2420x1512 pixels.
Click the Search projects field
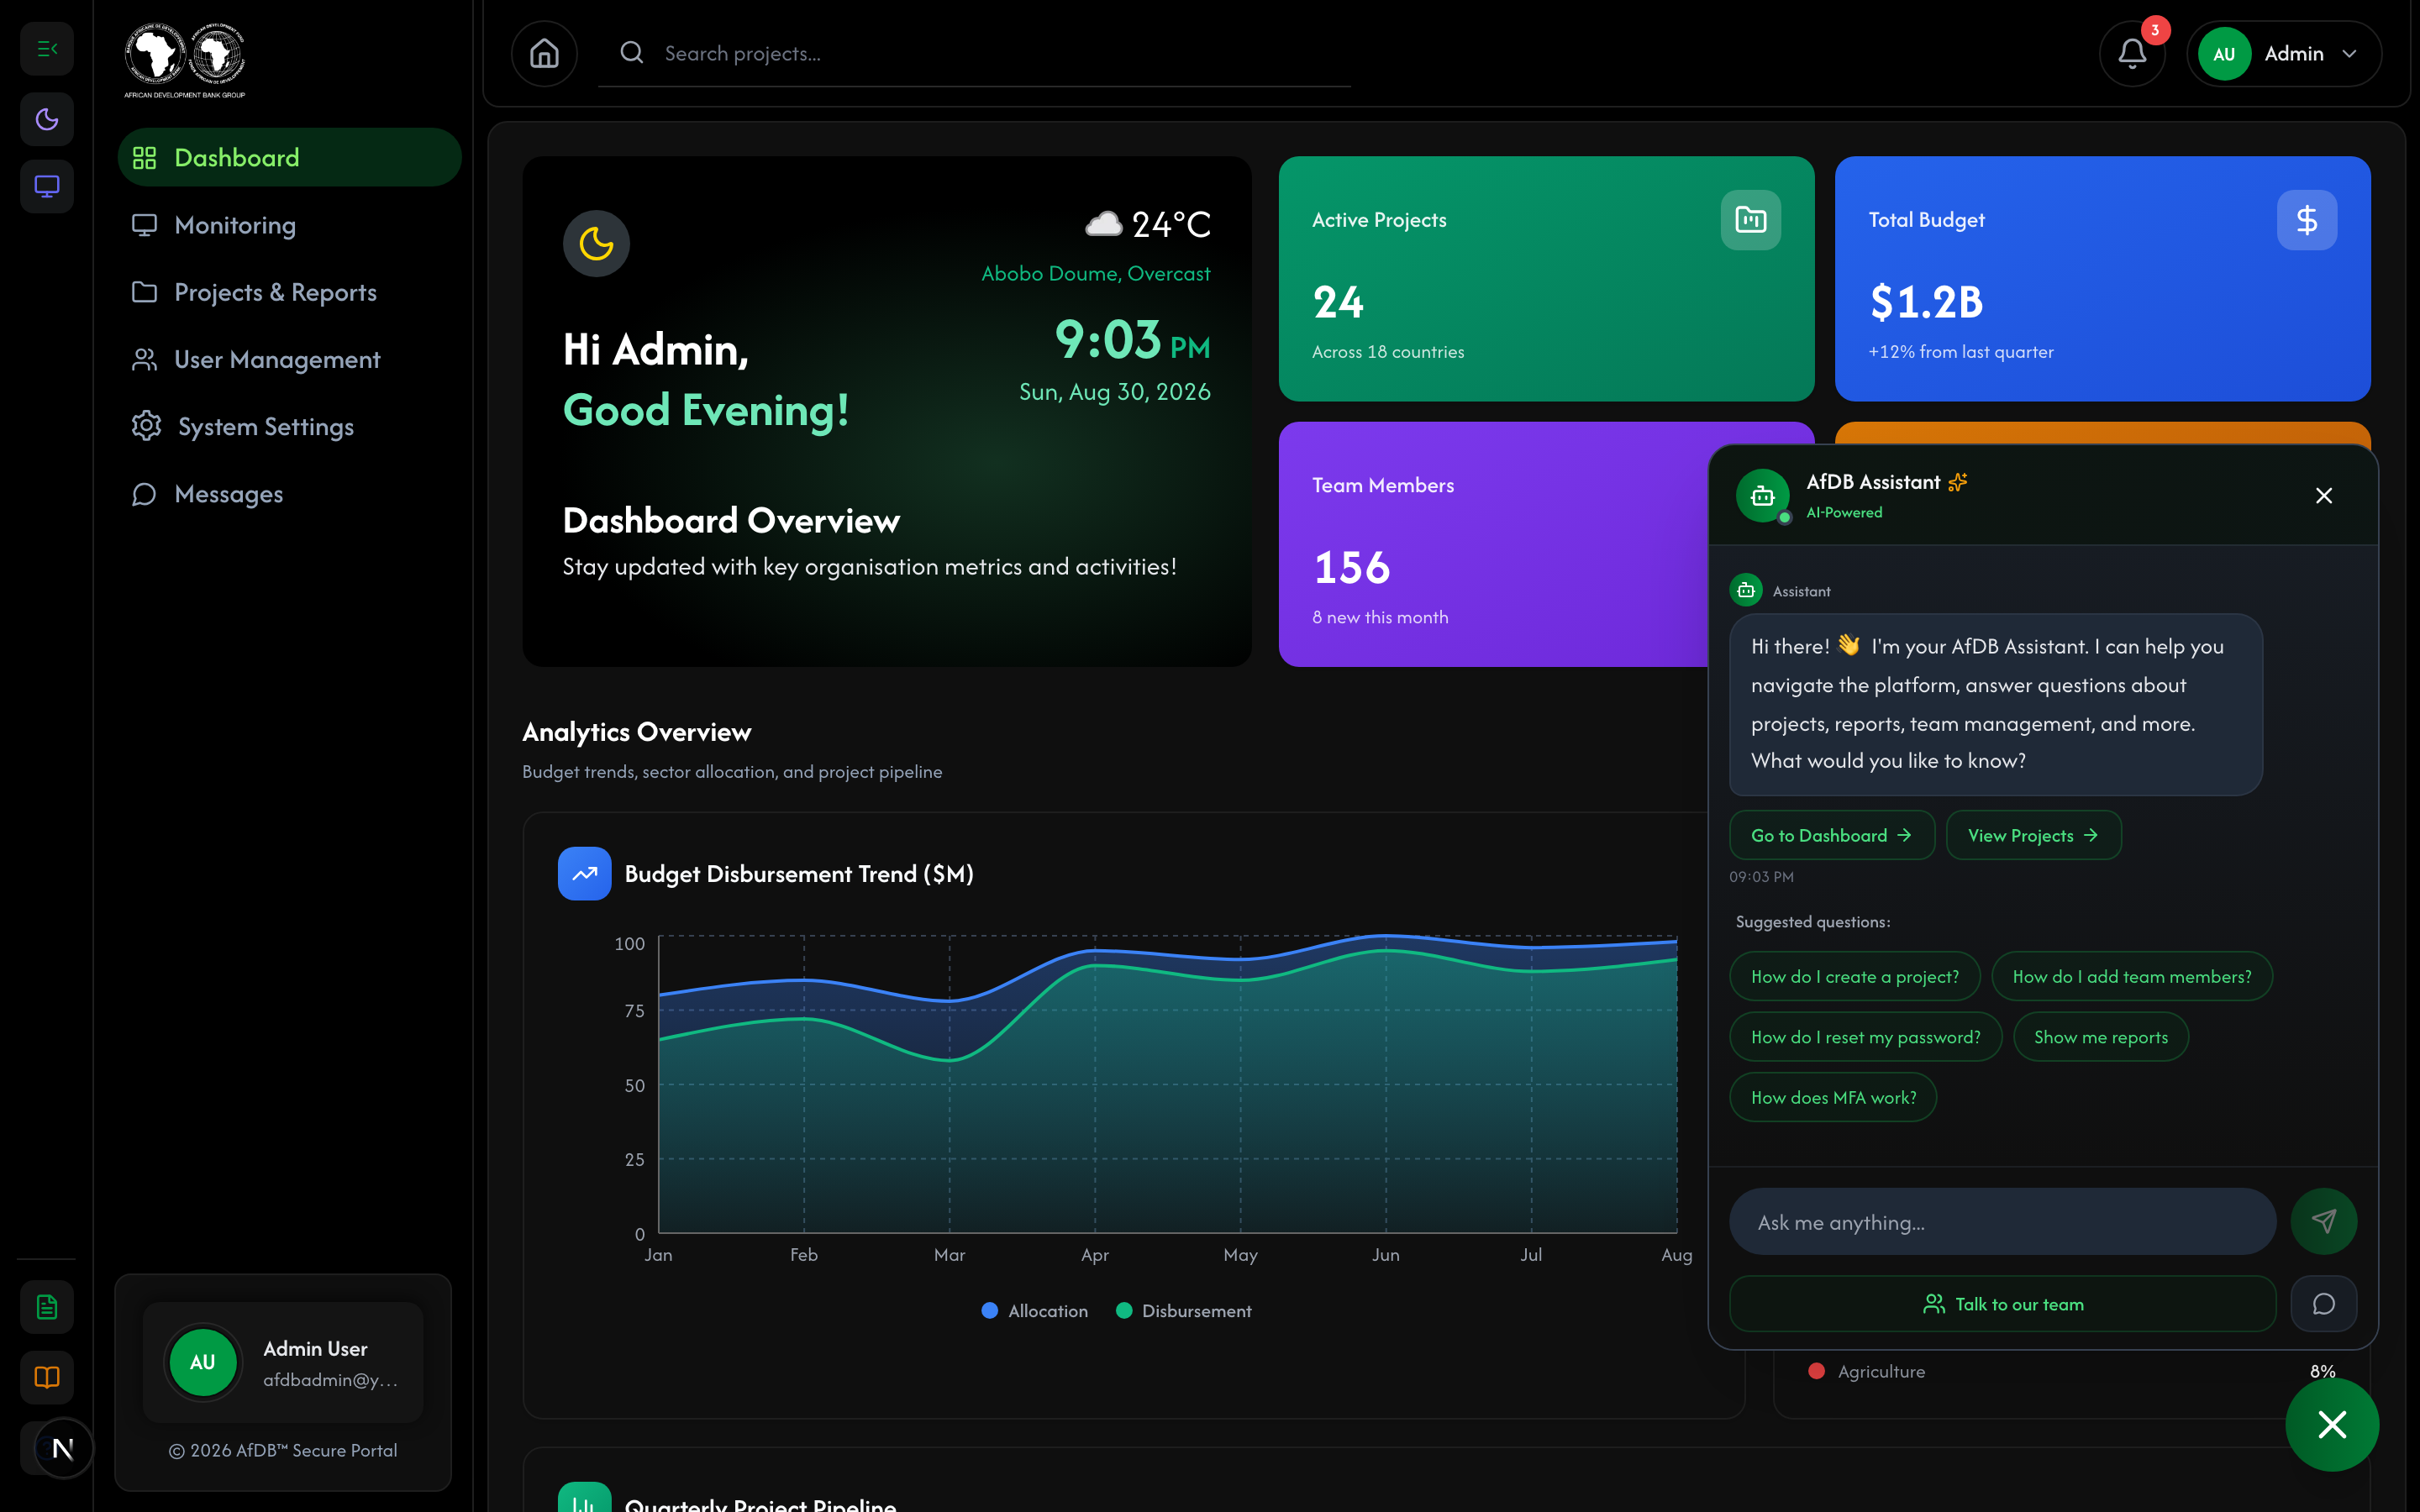975,54
